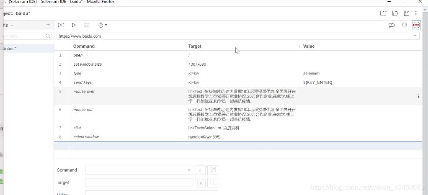Click the ${KEY_ENTER} value cell
This screenshot has height=195, width=428.
pyautogui.click(x=318, y=82)
